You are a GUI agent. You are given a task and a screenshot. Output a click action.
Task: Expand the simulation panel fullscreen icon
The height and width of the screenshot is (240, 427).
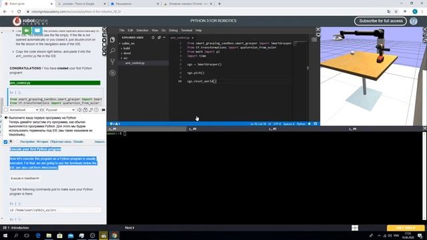point(424,29)
